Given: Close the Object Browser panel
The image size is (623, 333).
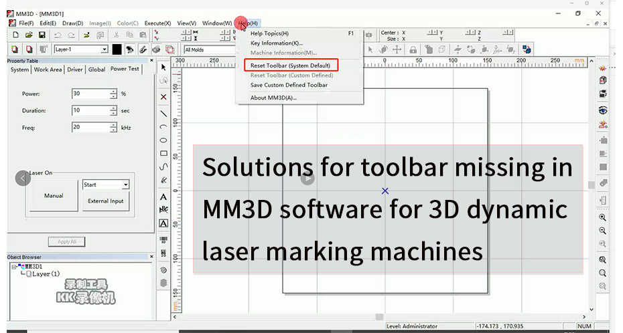Looking at the screenshot, I should click(x=151, y=257).
